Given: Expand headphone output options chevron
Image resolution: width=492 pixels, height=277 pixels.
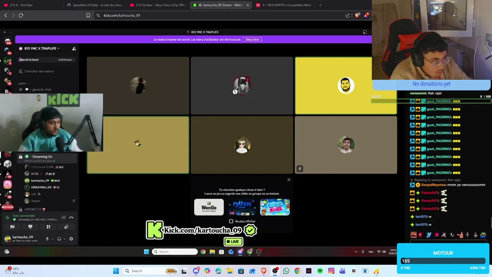Looking at the screenshot, I should pos(64,239).
